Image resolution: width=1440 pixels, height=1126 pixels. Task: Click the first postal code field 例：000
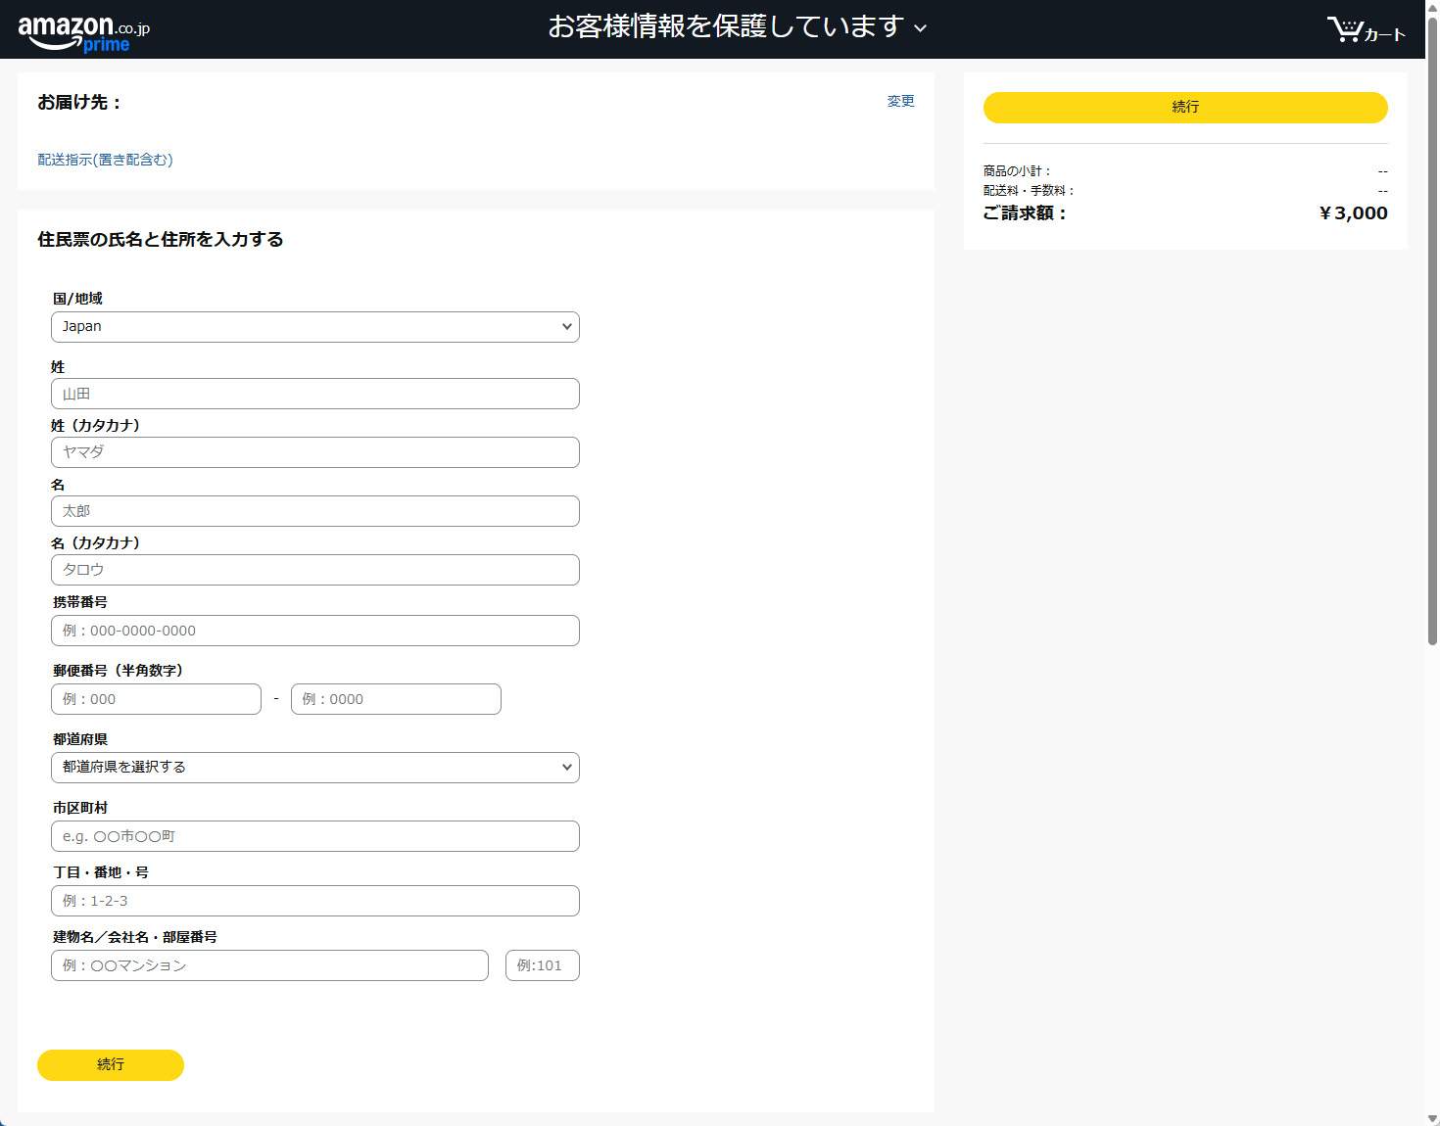156,699
